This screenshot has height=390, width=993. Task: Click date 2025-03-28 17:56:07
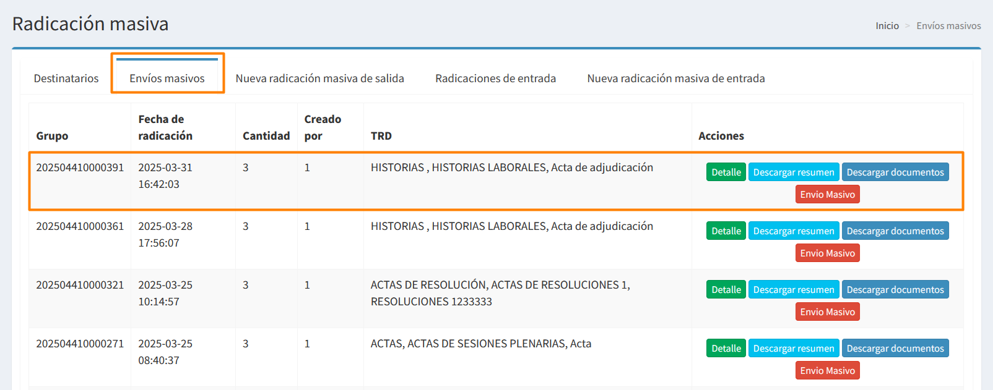tap(165, 234)
